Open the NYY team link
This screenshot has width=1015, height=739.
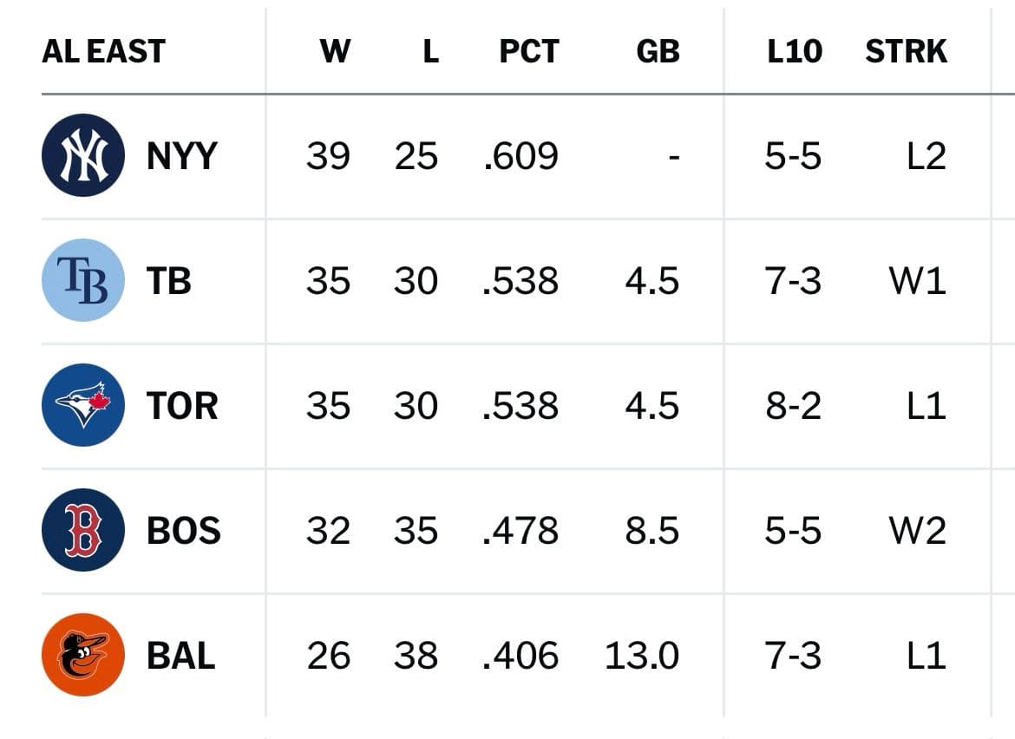[x=181, y=157]
